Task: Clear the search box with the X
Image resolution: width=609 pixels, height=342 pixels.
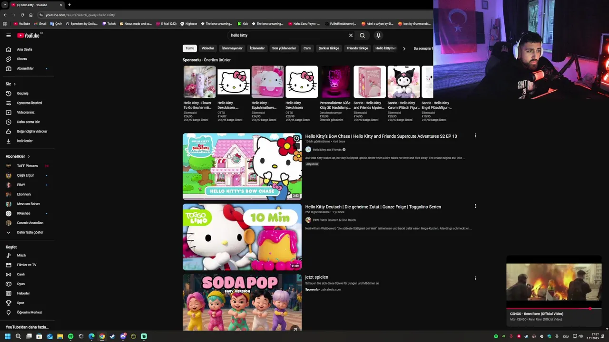Action: [x=351, y=35]
